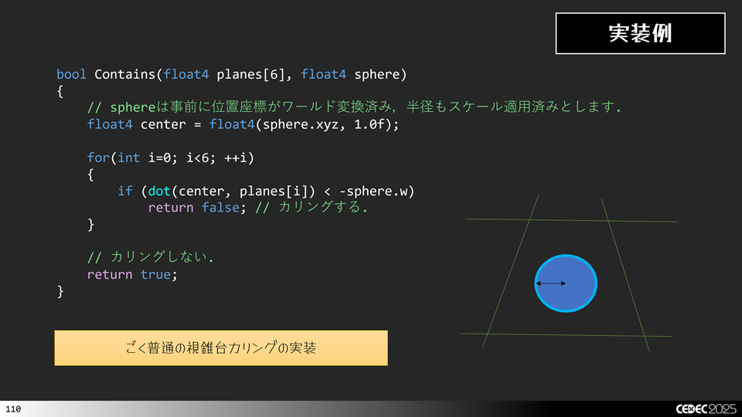Click the 実装例 title box
742x417 pixels.
(640, 34)
